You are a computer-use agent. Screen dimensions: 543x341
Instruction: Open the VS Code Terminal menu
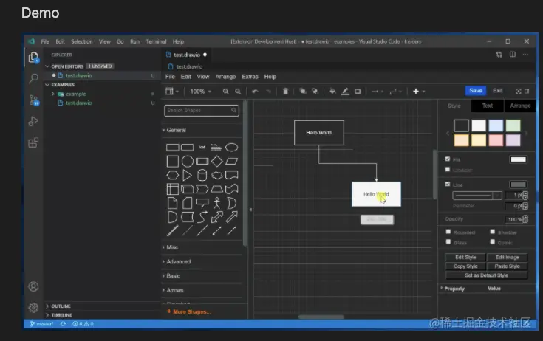156,41
